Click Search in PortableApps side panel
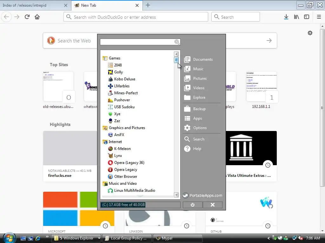Viewport: 325px width, 243px height. (194, 139)
